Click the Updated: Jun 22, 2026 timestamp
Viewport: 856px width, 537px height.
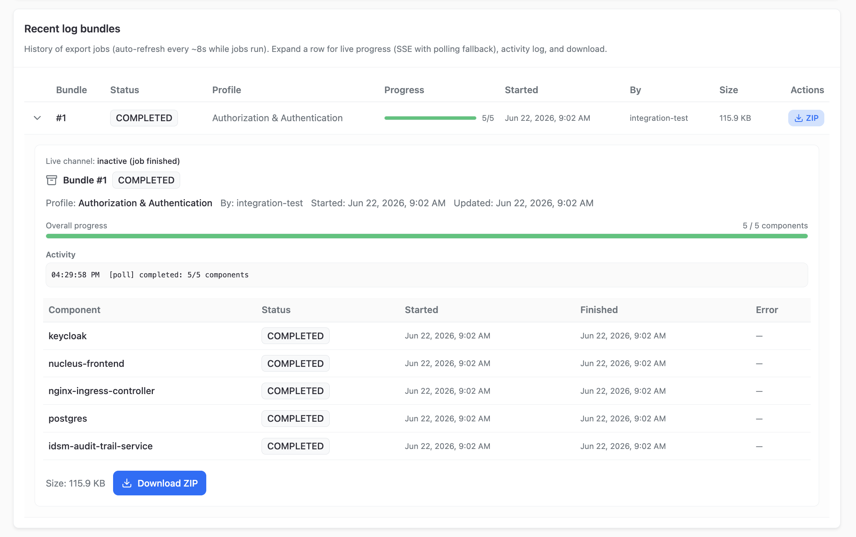click(523, 203)
